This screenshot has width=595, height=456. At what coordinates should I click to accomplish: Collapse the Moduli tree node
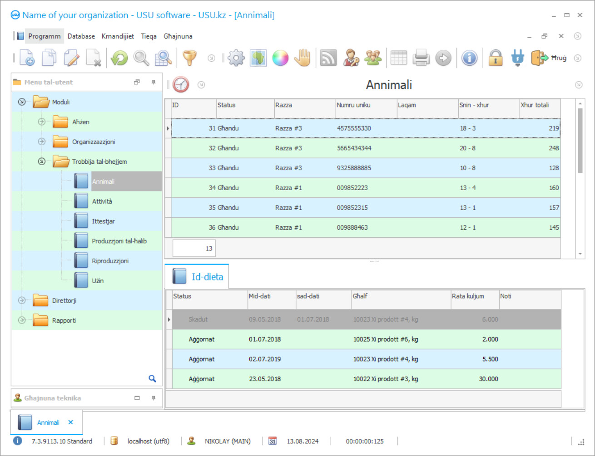pos(22,102)
